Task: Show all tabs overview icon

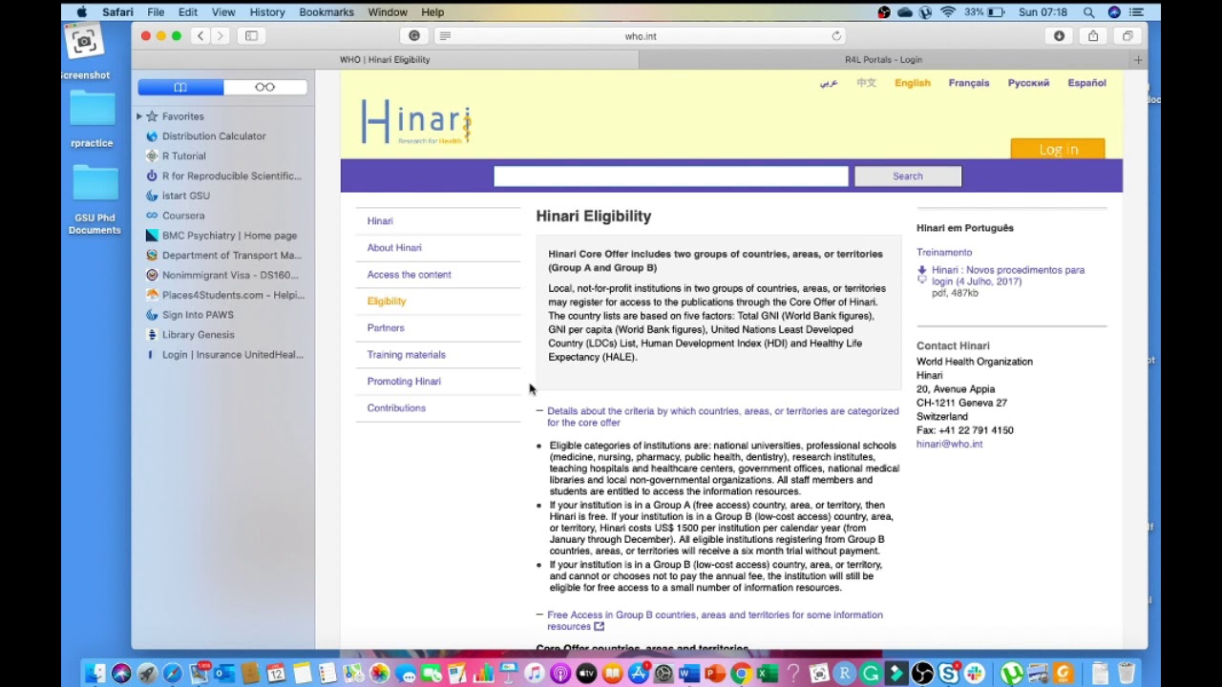Action: [x=1127, y=35]
